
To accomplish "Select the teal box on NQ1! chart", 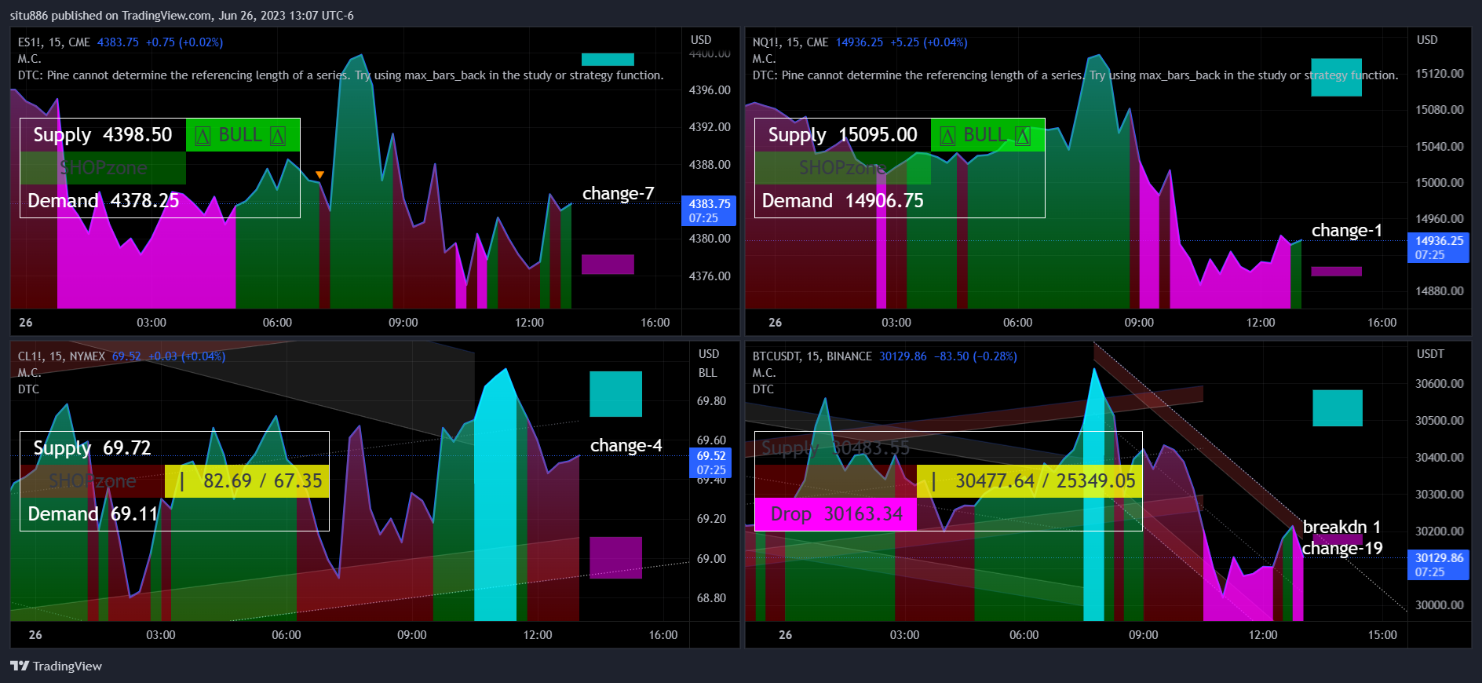I will point(1336,78).
